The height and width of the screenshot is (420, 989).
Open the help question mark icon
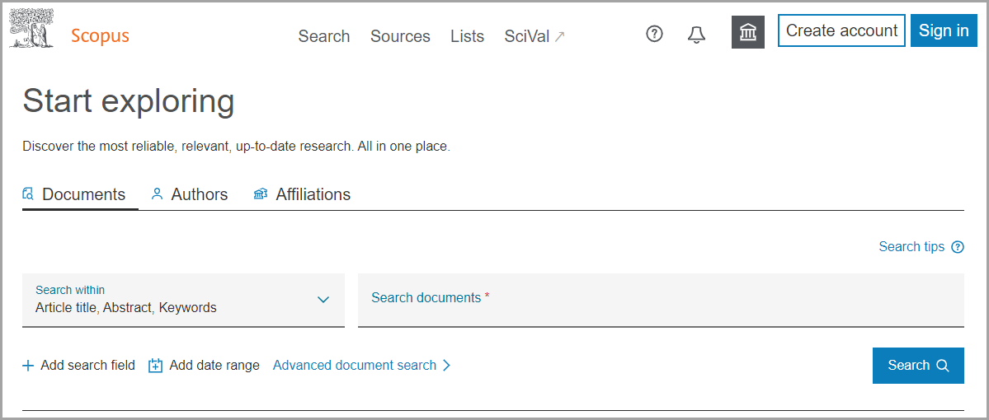coord(655,34)
